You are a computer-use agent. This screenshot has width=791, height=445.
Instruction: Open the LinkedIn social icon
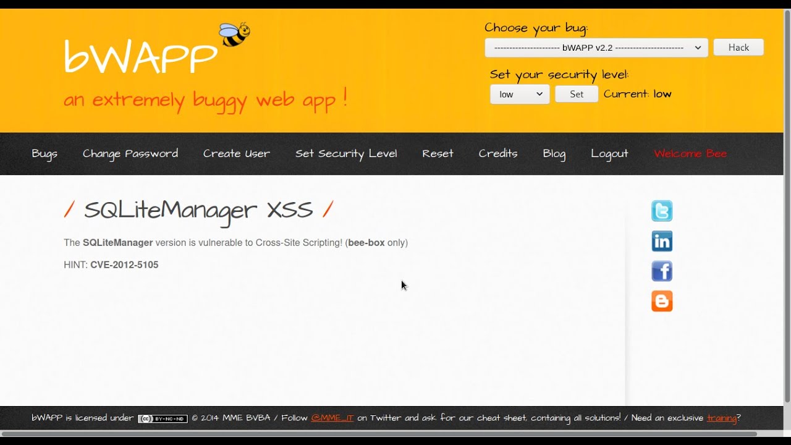coord(662,241)
